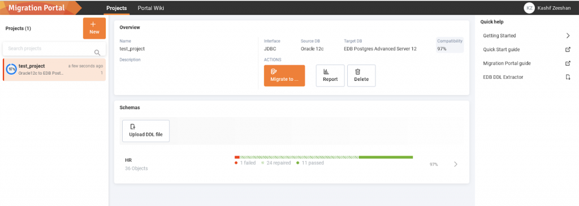Click the plus New project button
The width and height of the screenshot is (579, 206).
pos(94,28)
